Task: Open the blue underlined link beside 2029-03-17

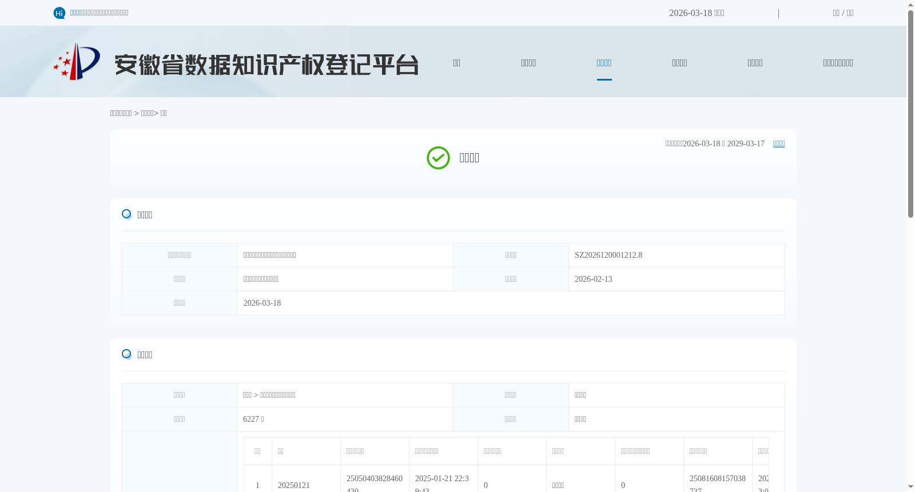Action: (x=779, y=143)
